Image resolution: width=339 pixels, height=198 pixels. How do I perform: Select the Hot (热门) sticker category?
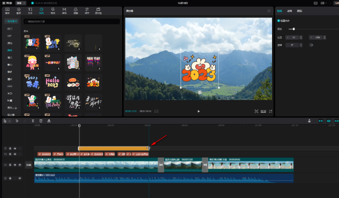click(x=10, y=29)
